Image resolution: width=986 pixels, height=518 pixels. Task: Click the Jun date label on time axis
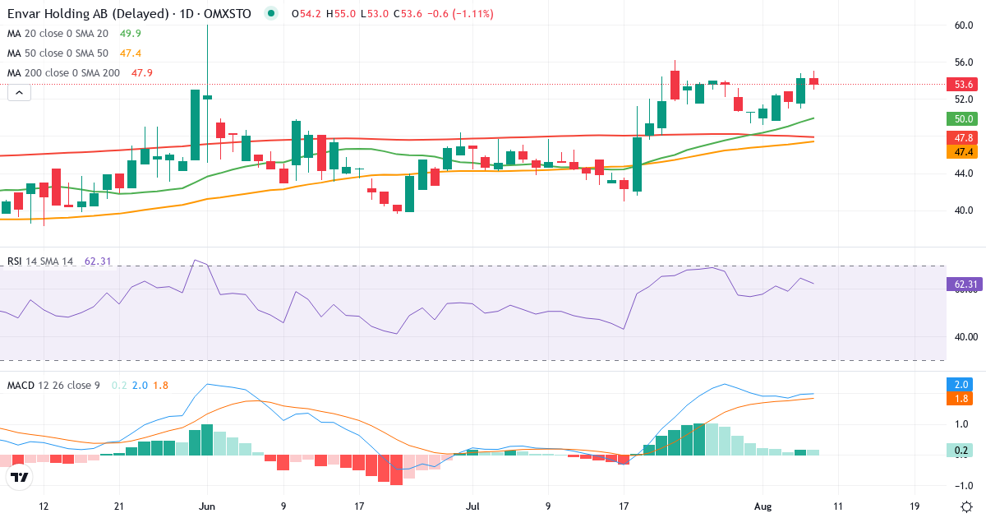(207, 506)
